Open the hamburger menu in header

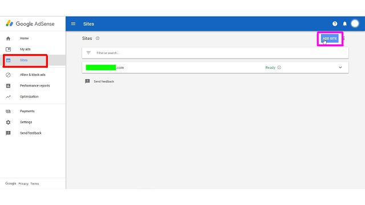pos(73,24)
